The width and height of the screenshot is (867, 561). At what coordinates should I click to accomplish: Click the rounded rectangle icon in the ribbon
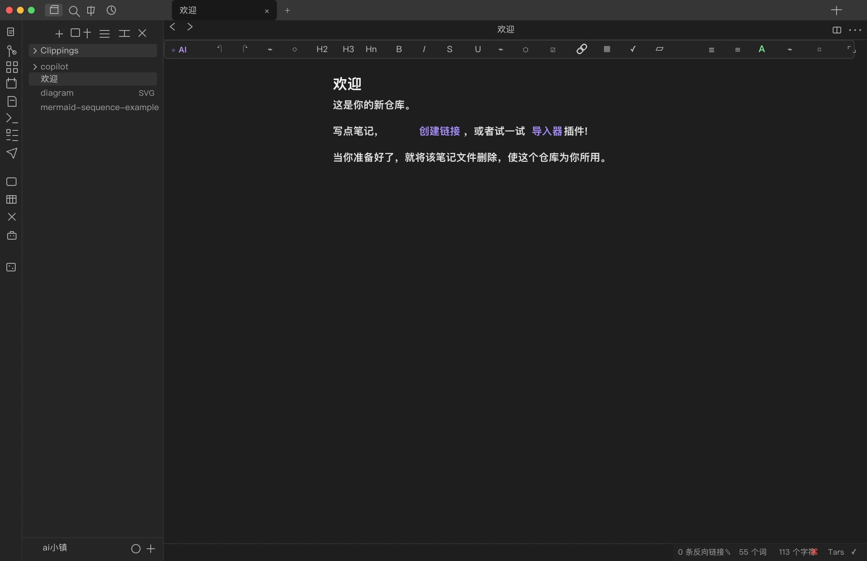point(11,182)
